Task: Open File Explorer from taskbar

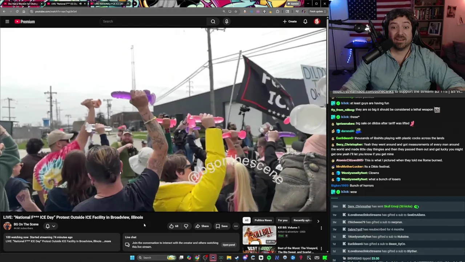Action: click(229, 258)
